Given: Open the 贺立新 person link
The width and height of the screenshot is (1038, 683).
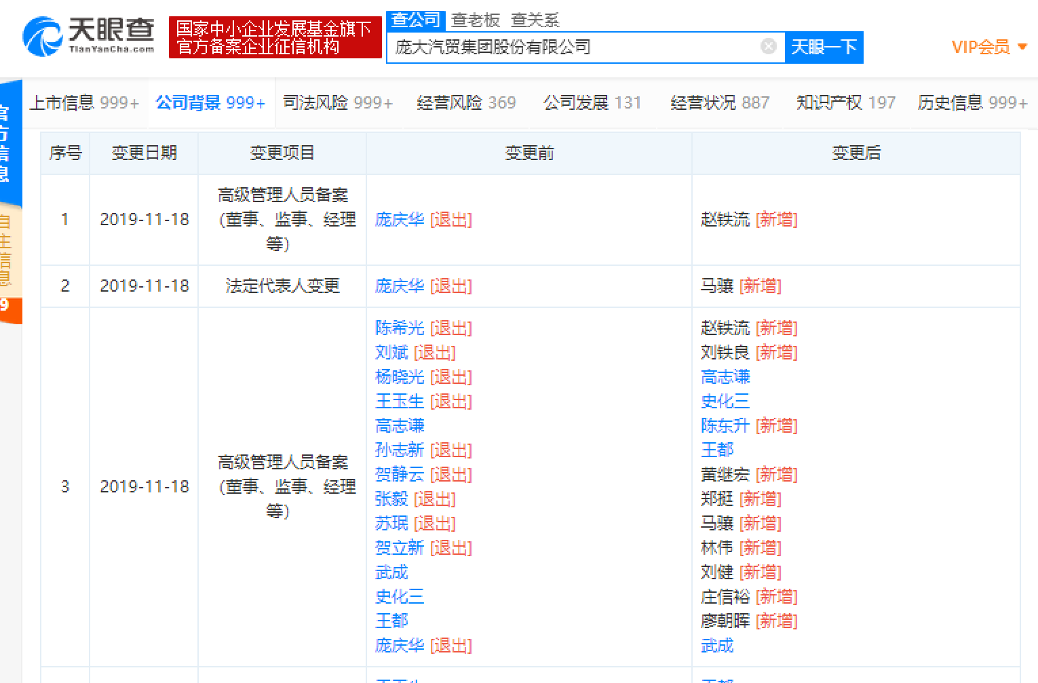Looking at the screenshot, I should click(x=400, y=548).
